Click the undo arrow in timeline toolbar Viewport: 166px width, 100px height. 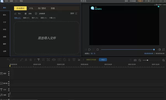[8, 60]
